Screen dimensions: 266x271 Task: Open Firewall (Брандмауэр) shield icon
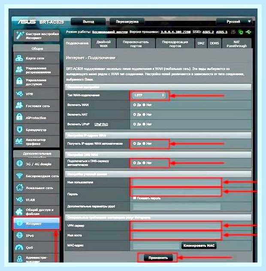19,129
